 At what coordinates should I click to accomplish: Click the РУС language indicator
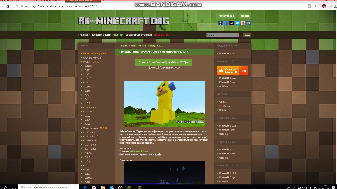(315, 188)
